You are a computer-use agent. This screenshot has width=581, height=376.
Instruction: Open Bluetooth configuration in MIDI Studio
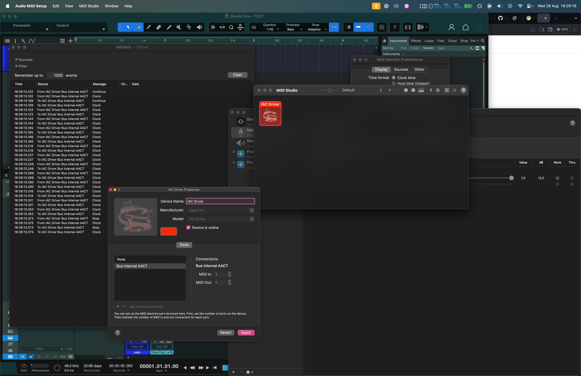click(431, 90)
